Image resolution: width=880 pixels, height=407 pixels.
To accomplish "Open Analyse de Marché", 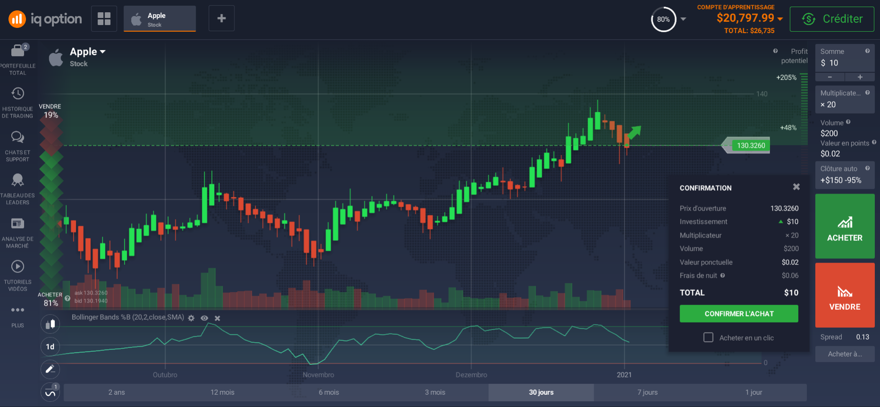I will [17, 233].
